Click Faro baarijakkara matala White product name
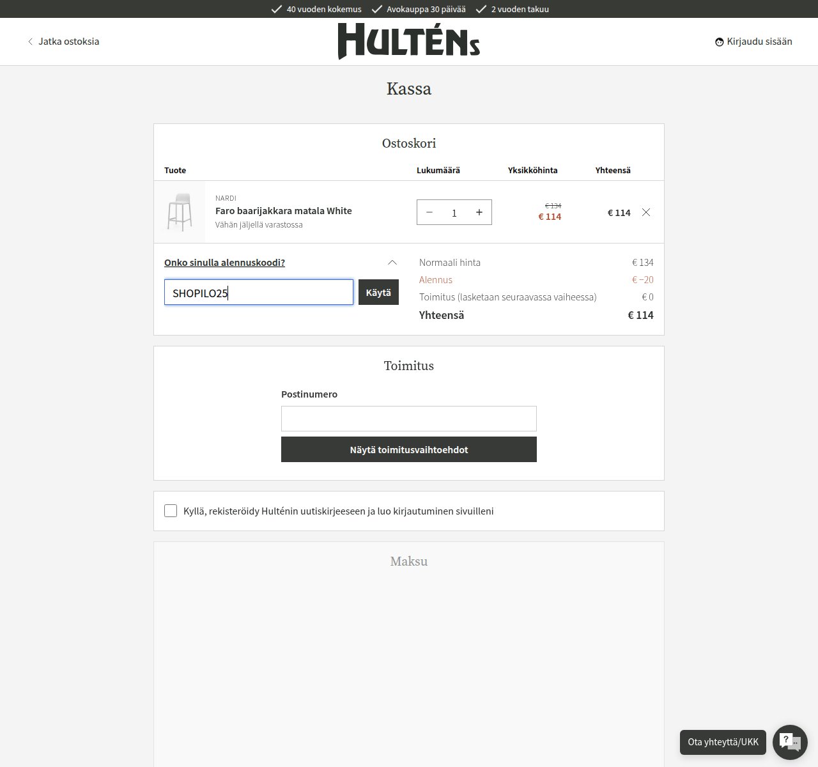Screen dimensions: 818x767 click(x=284, y=210)
